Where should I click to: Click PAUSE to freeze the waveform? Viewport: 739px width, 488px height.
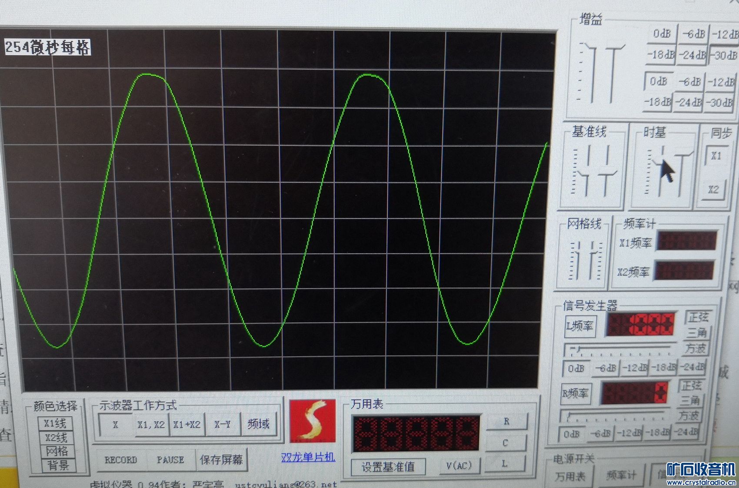tap(170, 459)
